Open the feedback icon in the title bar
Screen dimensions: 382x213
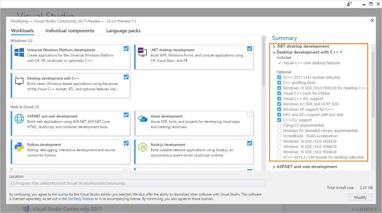click(x=349, y=4)
